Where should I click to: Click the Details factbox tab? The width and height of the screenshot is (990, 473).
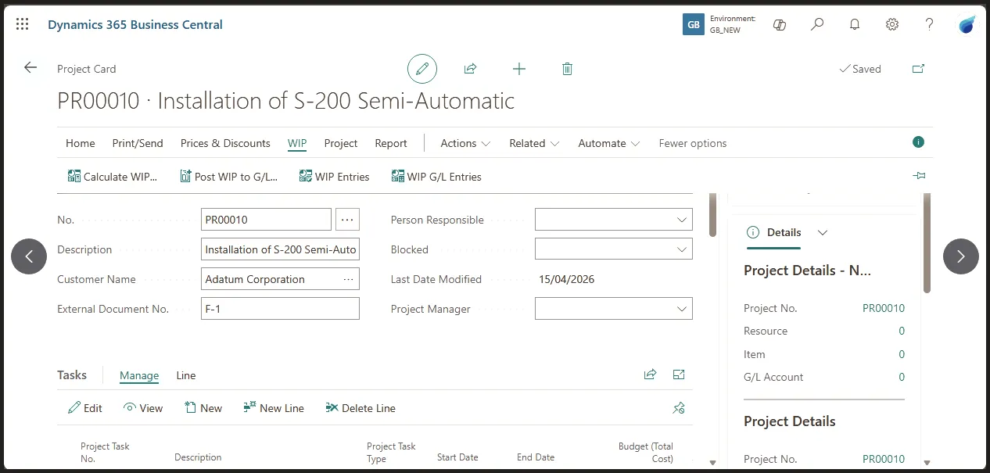pos(773,232)
